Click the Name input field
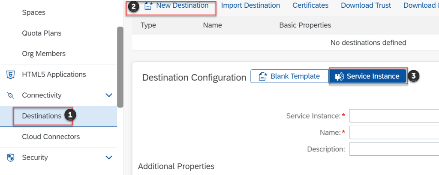The width and height of the screenshot is (439, 175). 394,133
